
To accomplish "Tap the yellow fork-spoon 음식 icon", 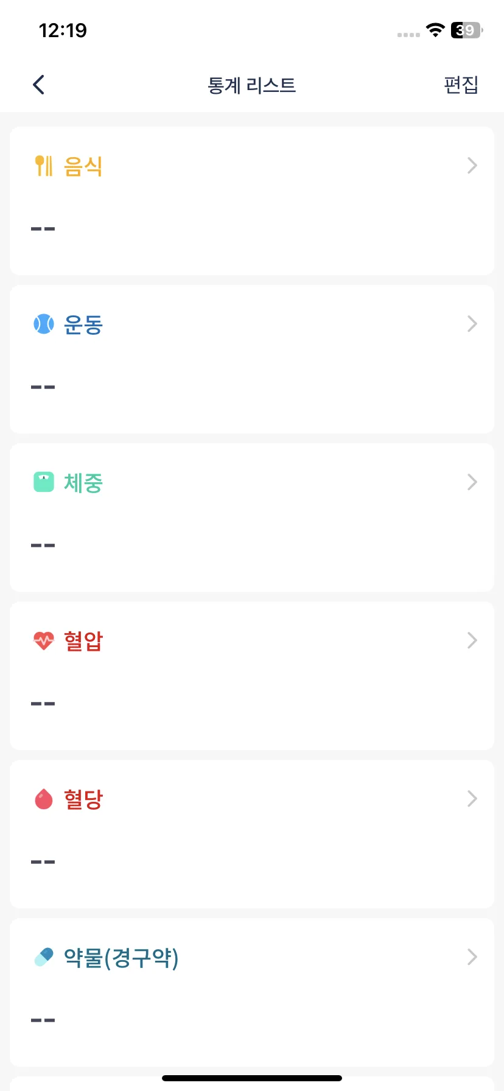I will pyautogui.click(x=43, y=166).
